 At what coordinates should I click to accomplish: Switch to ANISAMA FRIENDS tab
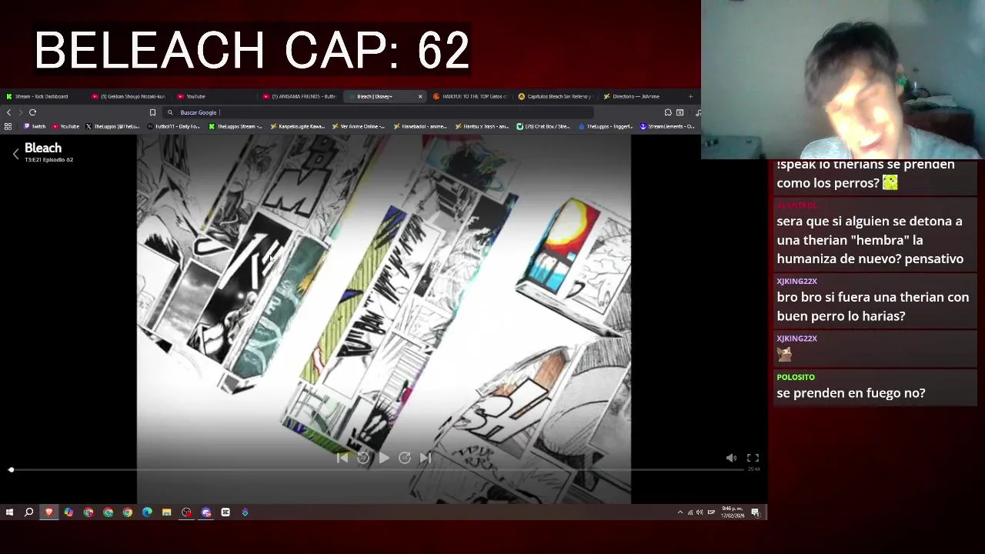(x=300, y=96)
